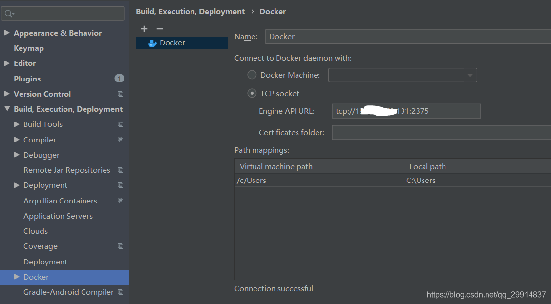Click into the settings search field
The height and width of the screenshot is (304, 551).
(63, 14)
